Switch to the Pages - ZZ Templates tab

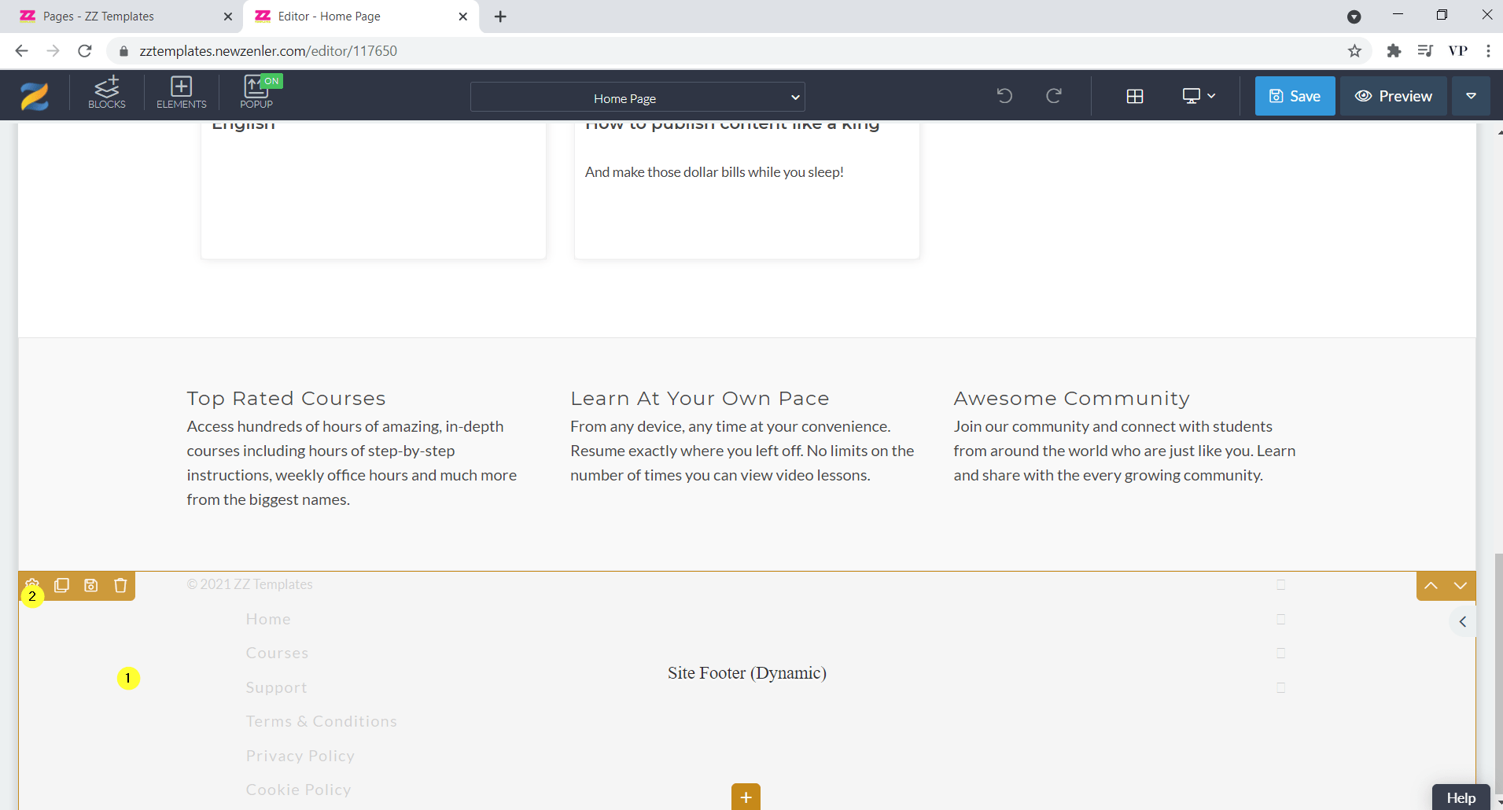pos(118,16)
